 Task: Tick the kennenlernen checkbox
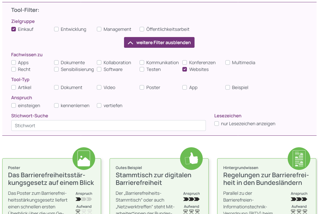[56, 105]
